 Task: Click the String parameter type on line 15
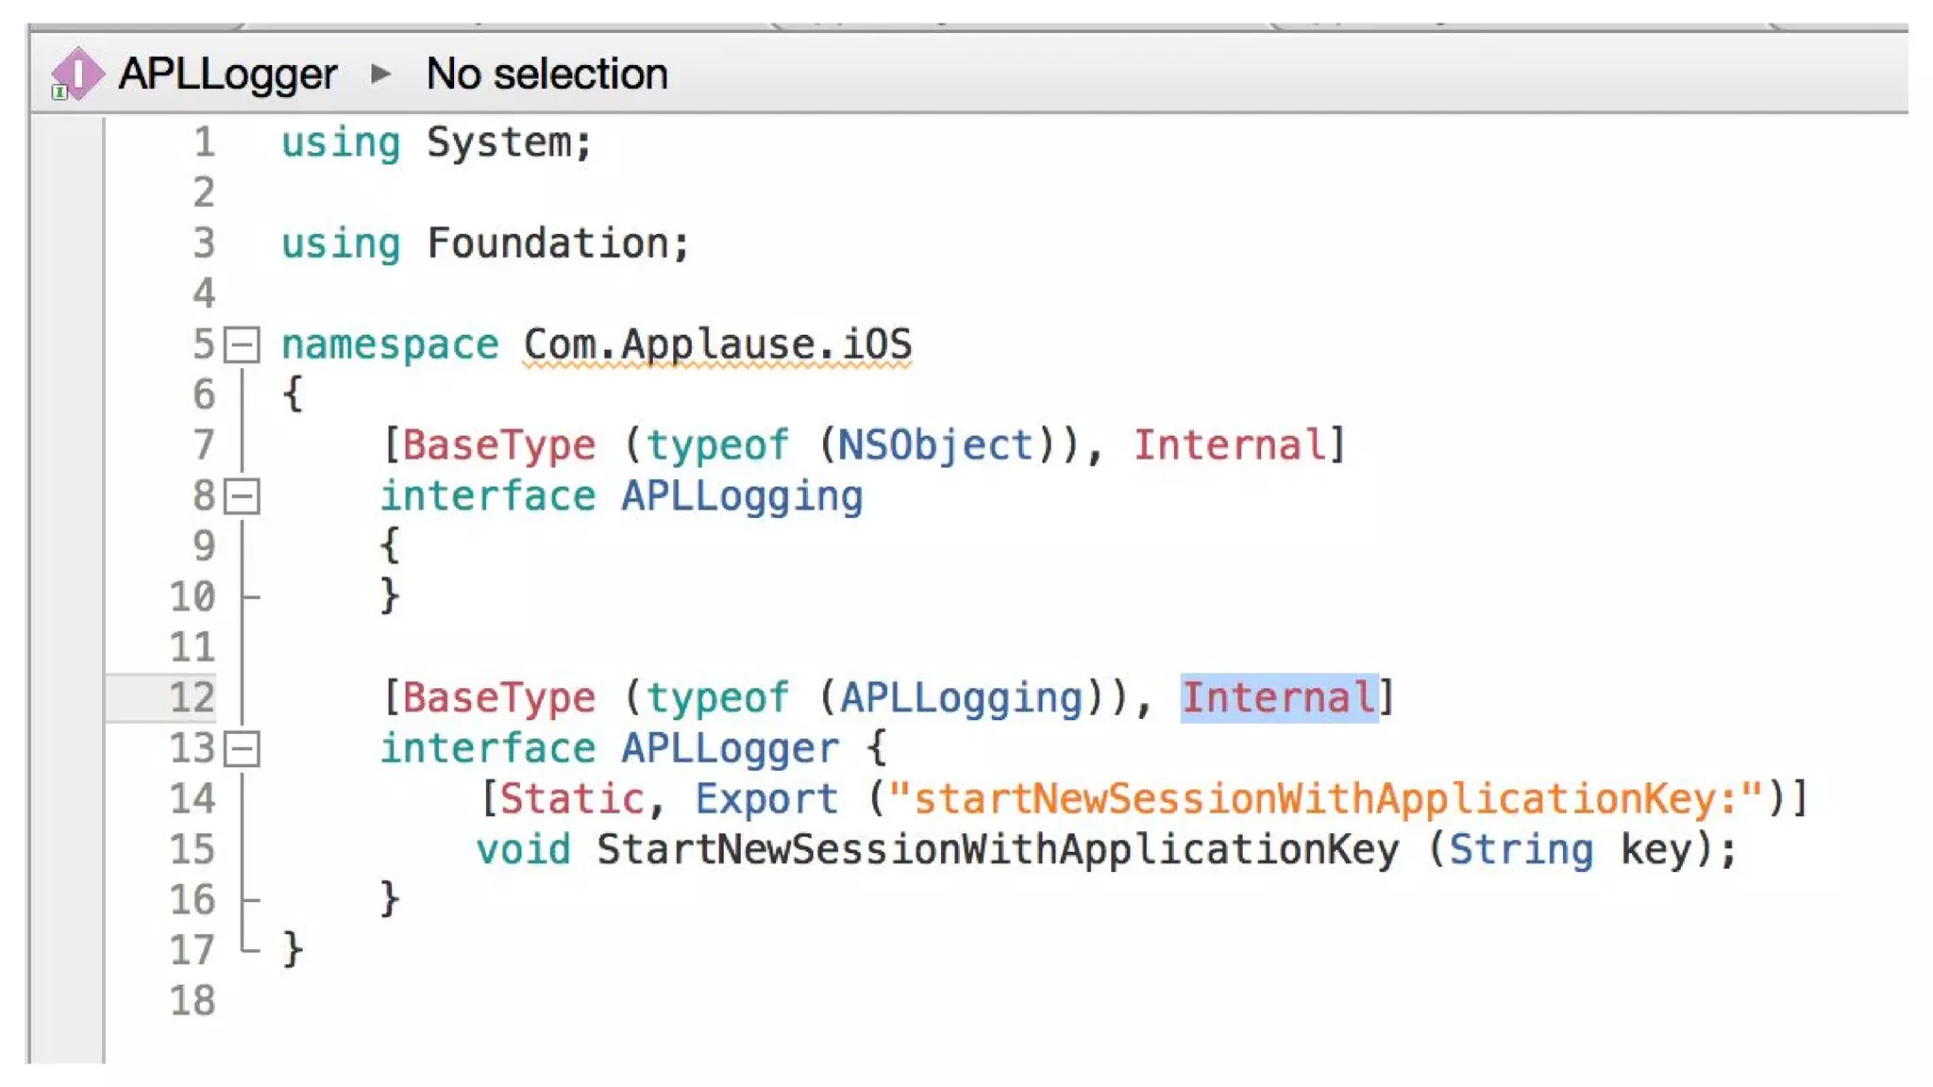coord(1521,849)
